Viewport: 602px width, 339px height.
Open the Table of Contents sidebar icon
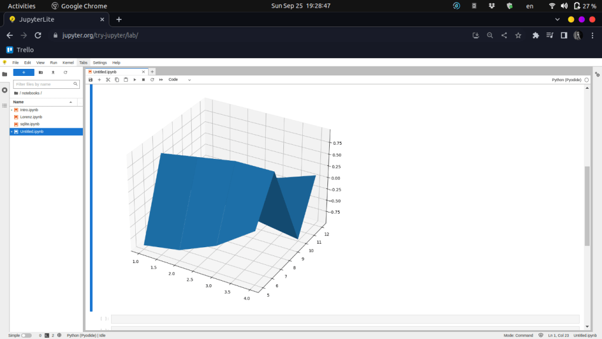pos(5,105)
